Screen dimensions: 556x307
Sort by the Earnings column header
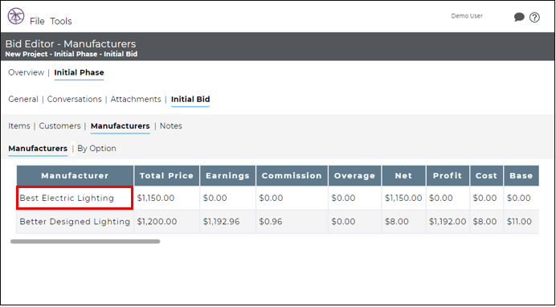coord(227,175)
